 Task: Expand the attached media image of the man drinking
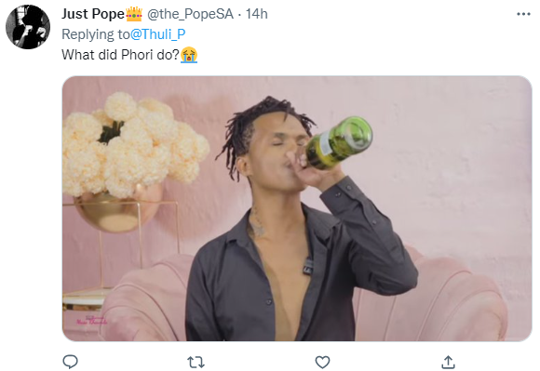297,208
